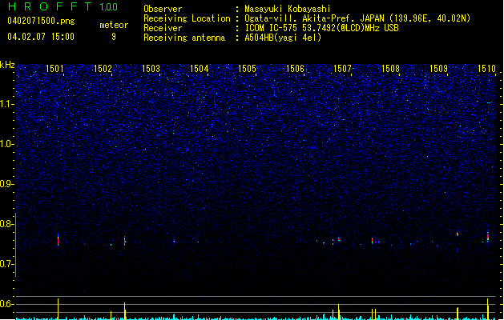This screenshot has height=320, width=504.
Task: Click the 0.9 kHz axis tick label
Action: tap(7, 184)
